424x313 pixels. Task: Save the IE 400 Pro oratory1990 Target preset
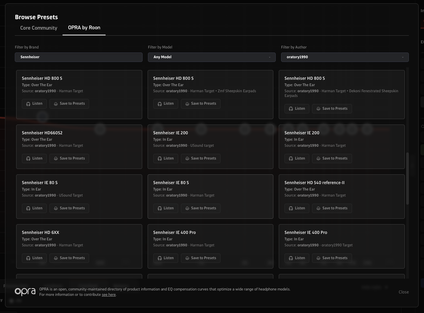(332, 258)
